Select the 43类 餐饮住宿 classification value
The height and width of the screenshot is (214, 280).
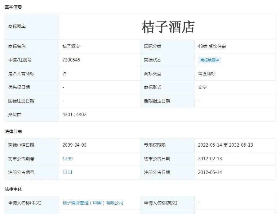click(212, 46)
